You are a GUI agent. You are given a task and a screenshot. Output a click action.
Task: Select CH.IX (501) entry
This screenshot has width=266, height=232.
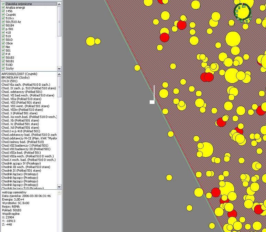(x=9, y=81)
